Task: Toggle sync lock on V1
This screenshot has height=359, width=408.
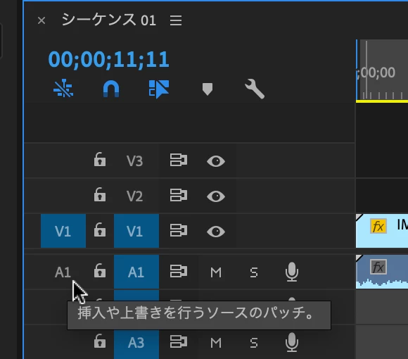Action: pos(179,230)
